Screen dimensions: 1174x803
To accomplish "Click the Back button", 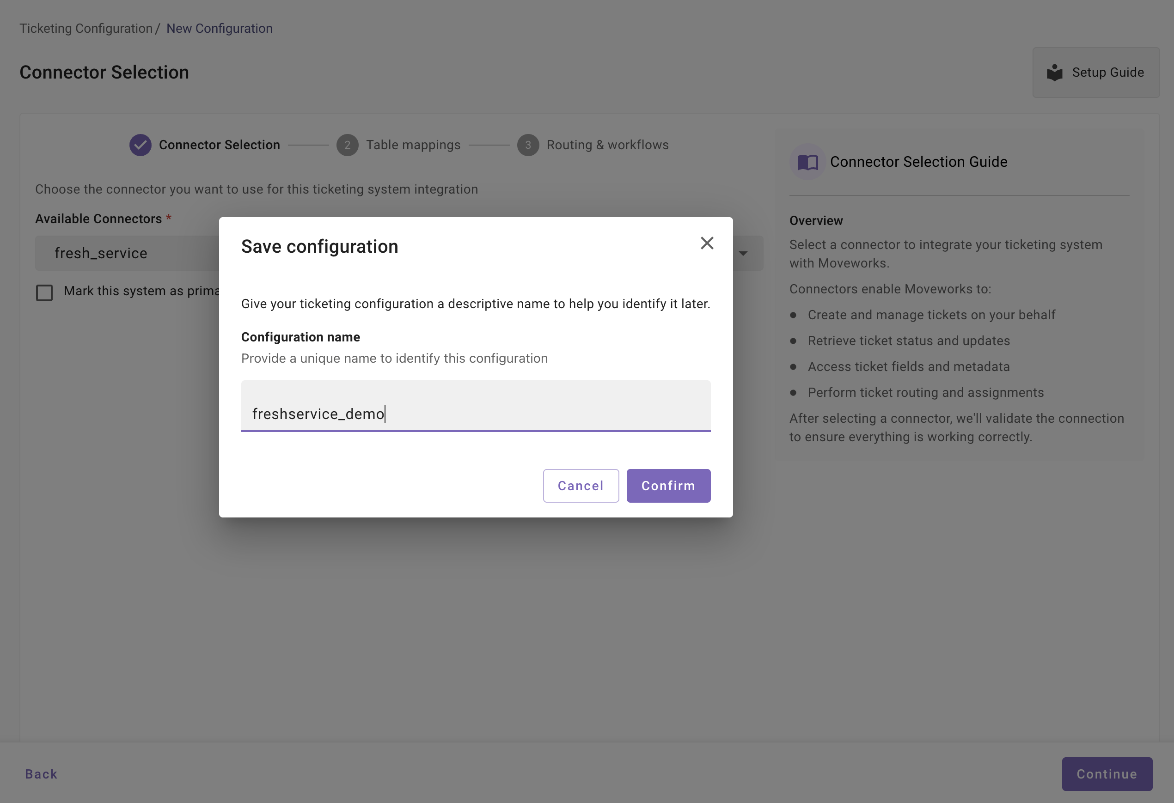I will [41, 774].
